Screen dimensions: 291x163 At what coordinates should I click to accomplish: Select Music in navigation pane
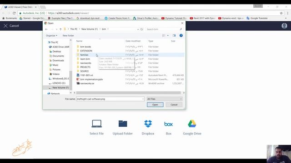[54, 65]
